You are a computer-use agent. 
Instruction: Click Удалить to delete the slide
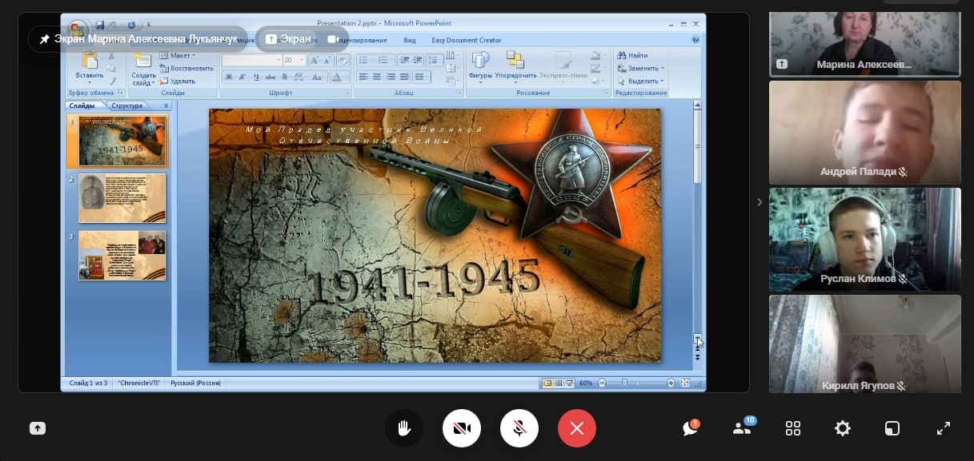(x=178, y=81)
